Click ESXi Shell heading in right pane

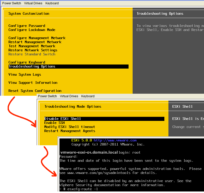(x=182, y=106)
